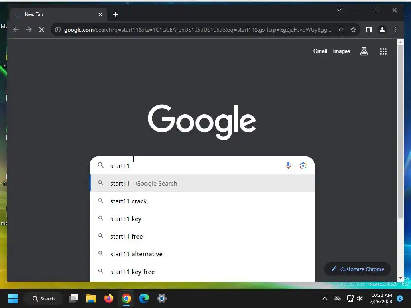
Task: Click Chrome icon on taskbar
Action: click(x=126, y=298)
